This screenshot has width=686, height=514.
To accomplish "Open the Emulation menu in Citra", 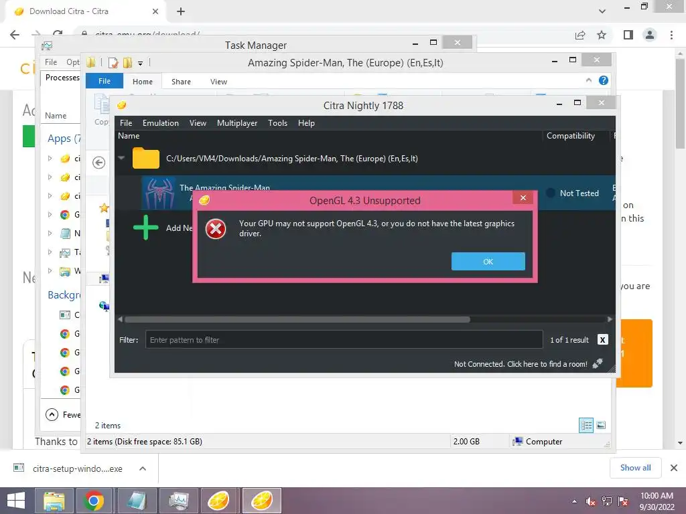I will pos(161,123).
